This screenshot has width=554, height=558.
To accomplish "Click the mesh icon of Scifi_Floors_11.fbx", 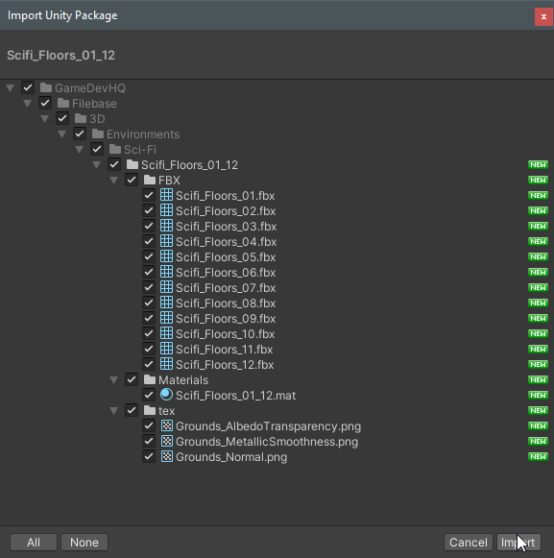I will click(166, 349).
